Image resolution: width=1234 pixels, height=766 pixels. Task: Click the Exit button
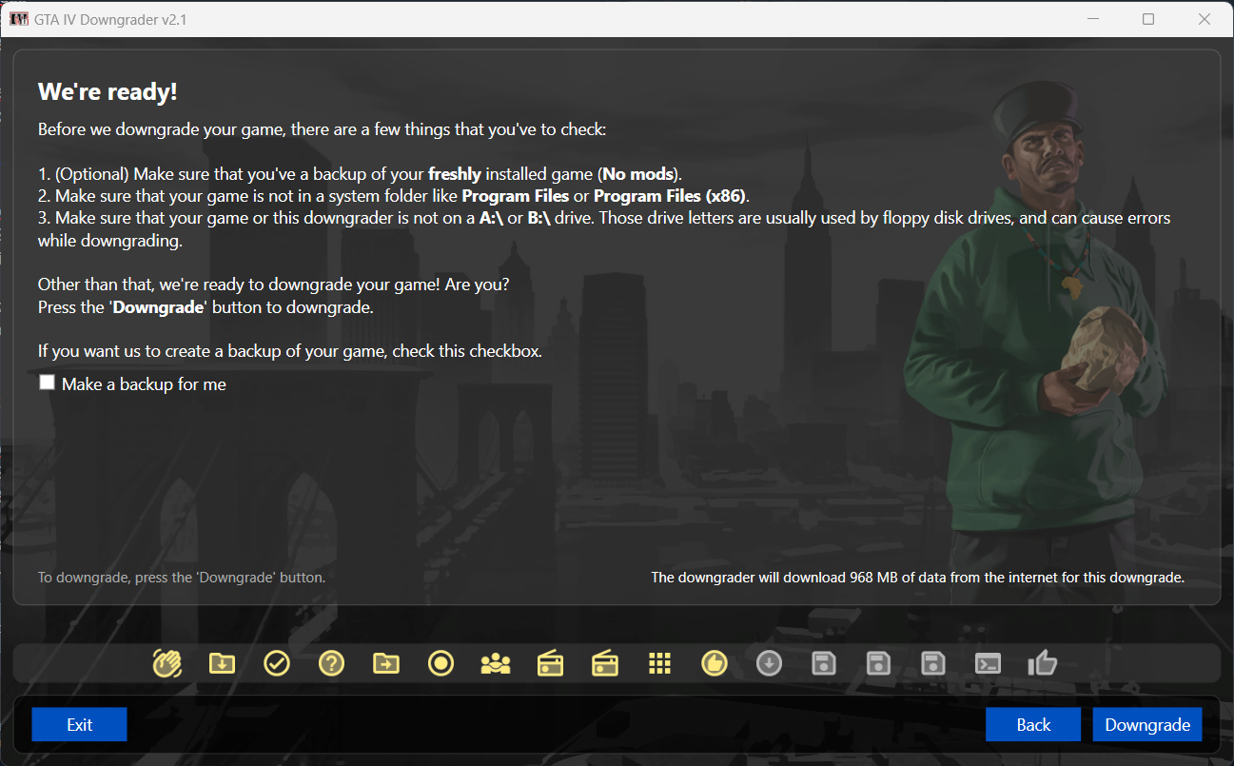tap(79, 724)
